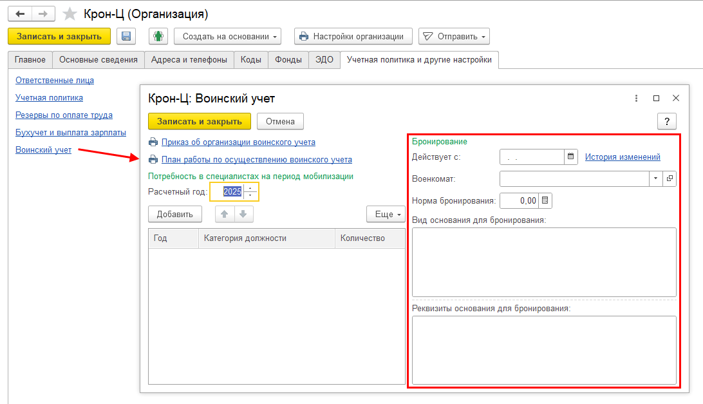This screenshot has width=703, height=404.
Task: Click printer icon beside Приказ об организации
Action: pos(153,142)
